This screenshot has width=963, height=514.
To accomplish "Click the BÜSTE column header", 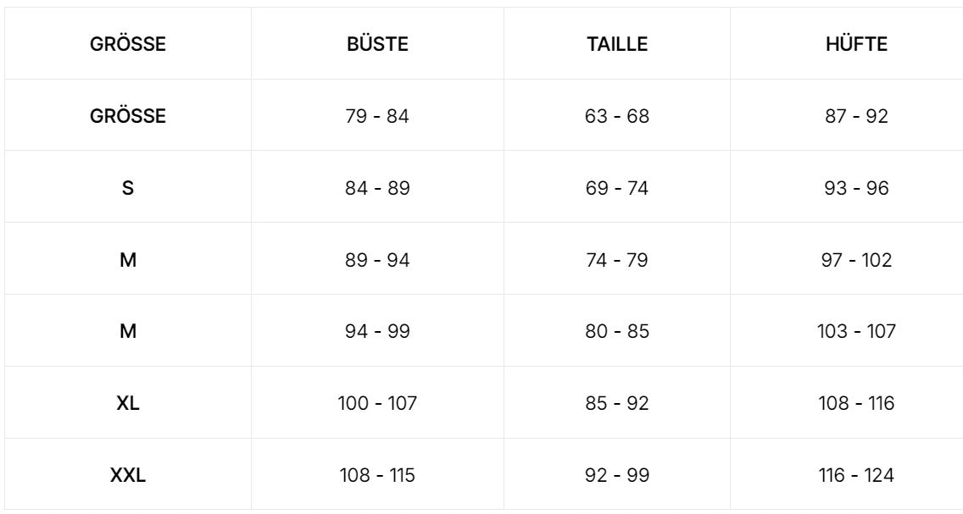I will [377, 45].
